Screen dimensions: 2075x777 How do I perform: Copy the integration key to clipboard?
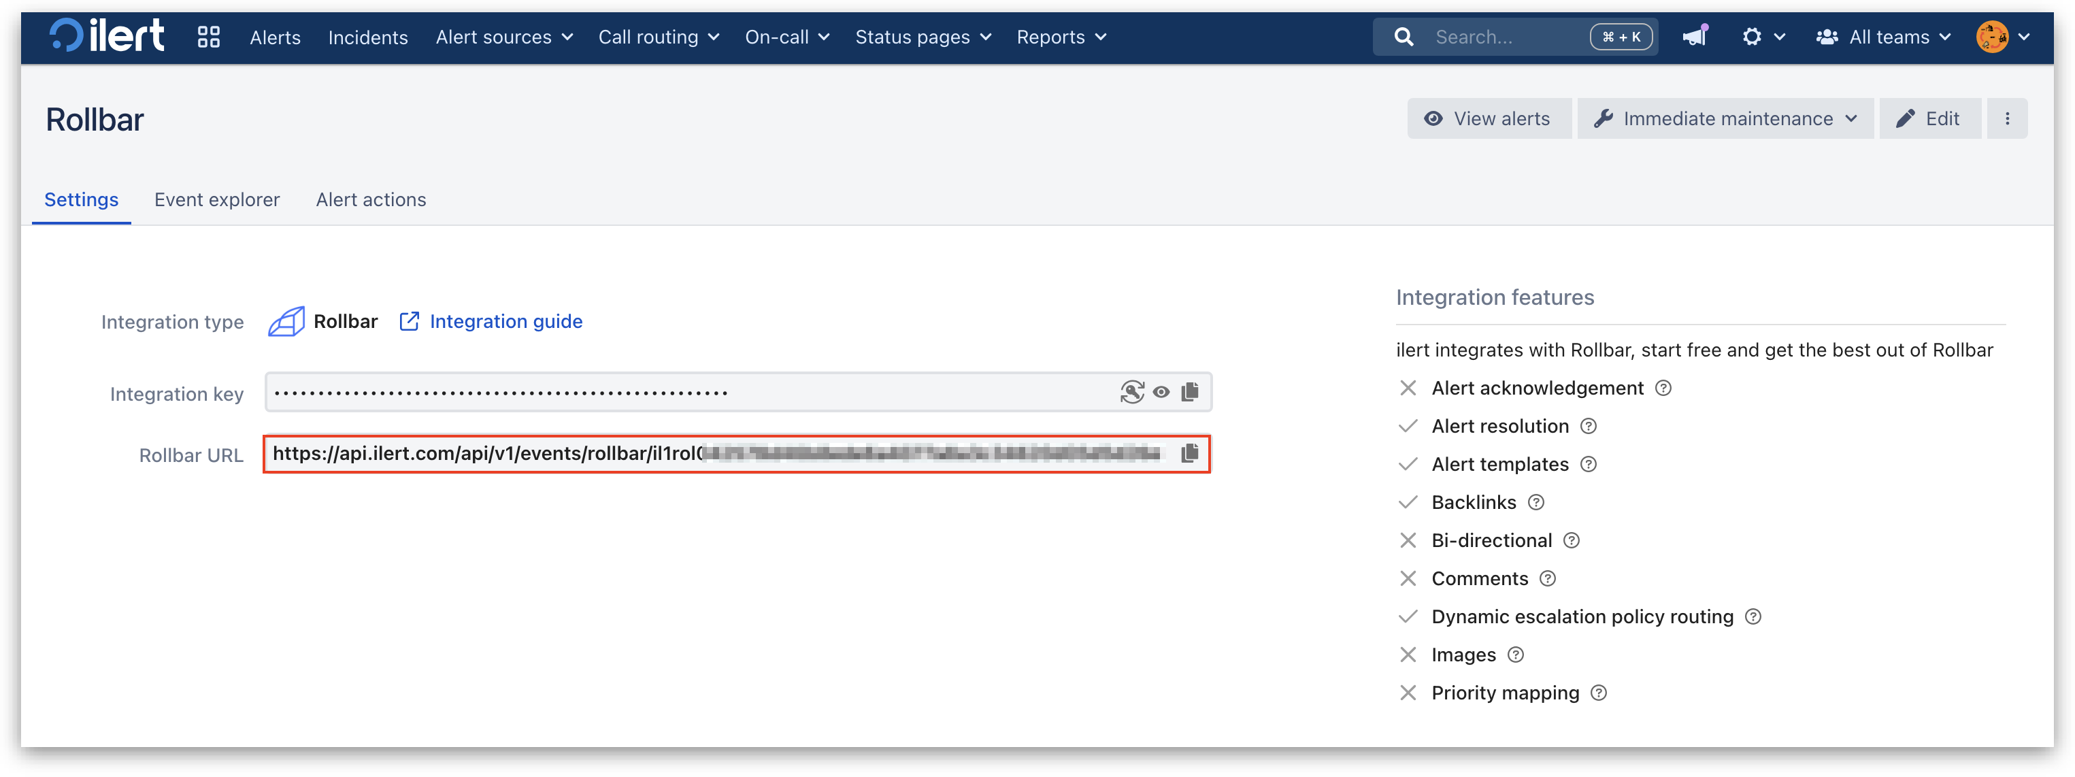click(1190, 392)
